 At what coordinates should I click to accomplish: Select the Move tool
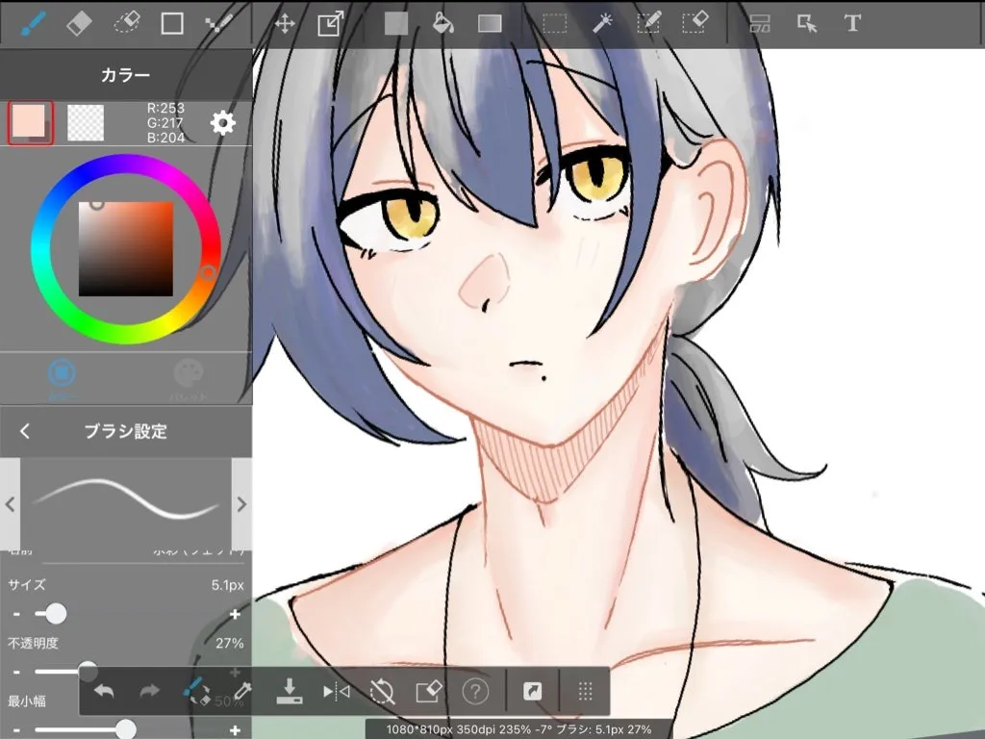[x=285, y=24]
